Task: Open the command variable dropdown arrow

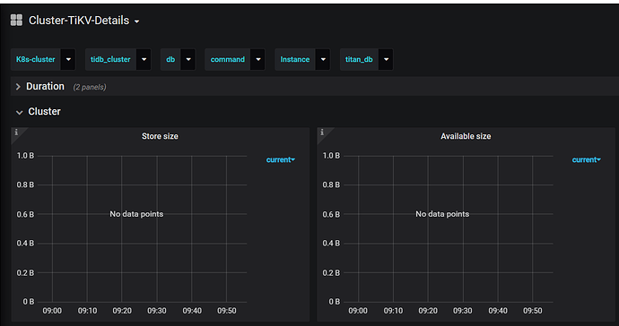Action: (258, 59)
